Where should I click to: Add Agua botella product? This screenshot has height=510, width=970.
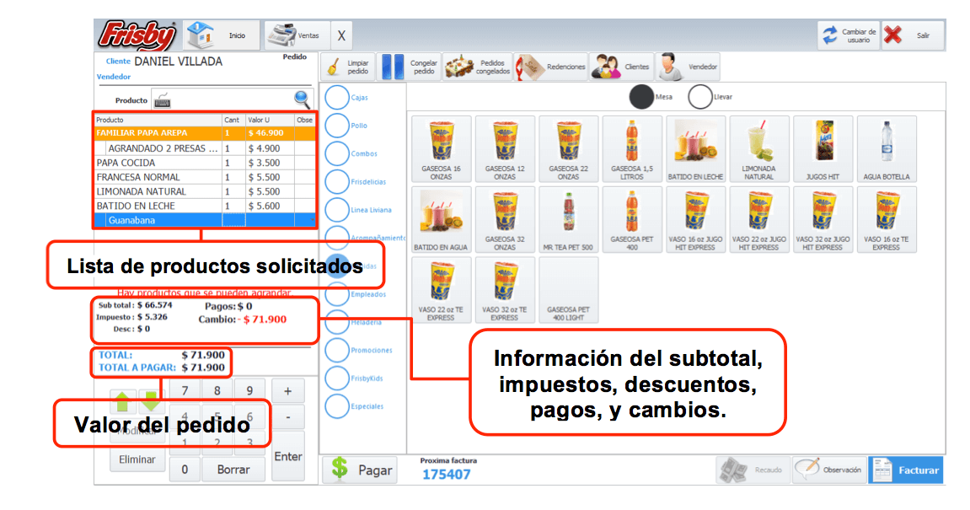[887, 149]
